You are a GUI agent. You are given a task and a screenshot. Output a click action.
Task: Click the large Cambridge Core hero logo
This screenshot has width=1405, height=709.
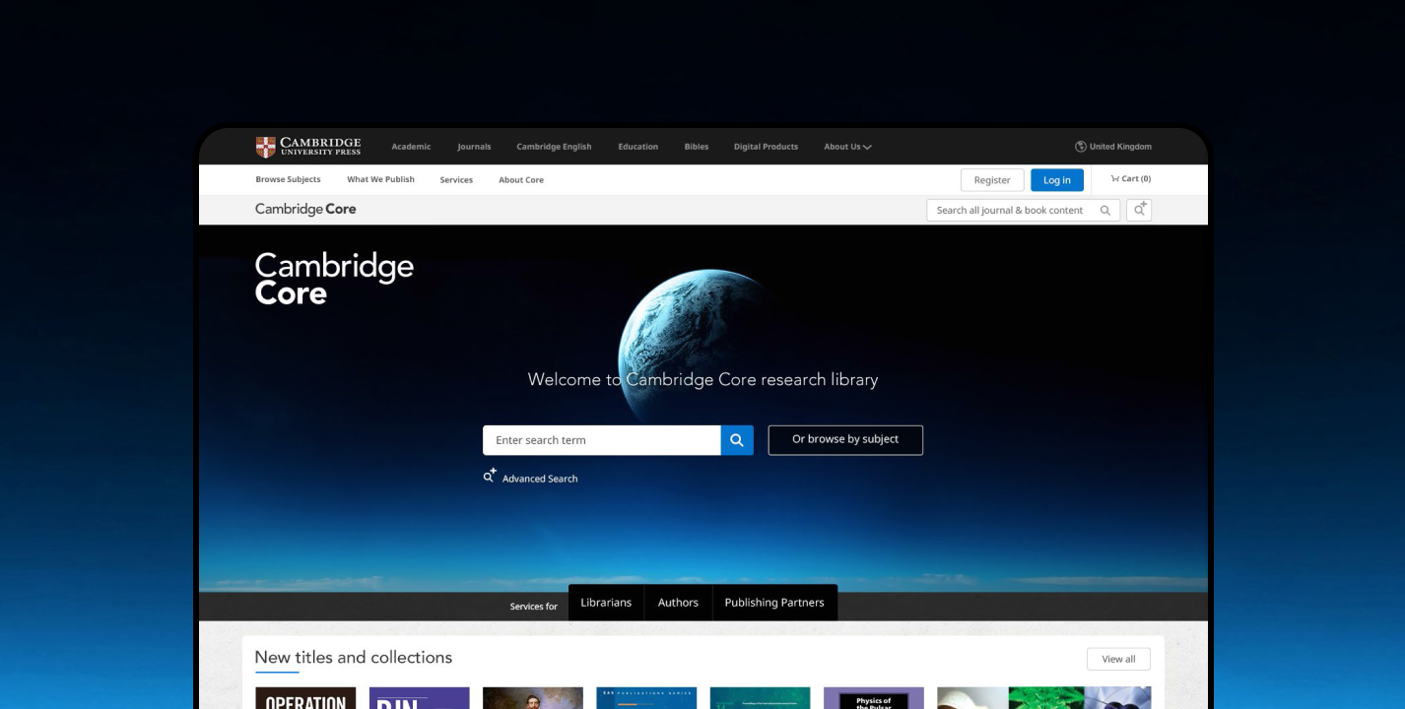click(x=333, y=279)
